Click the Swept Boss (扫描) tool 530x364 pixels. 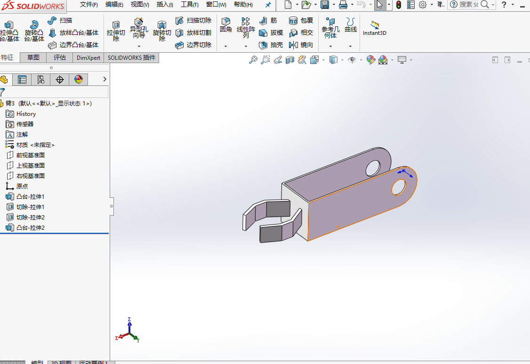click(60, 21)
